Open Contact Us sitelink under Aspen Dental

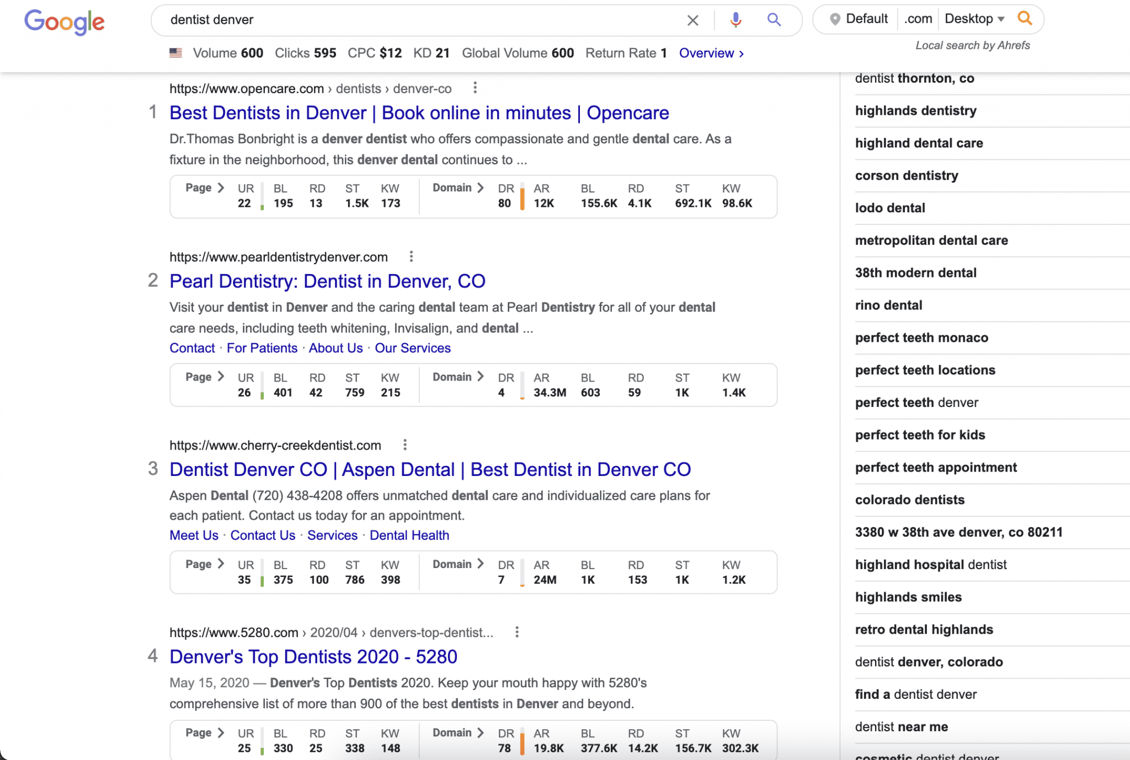point(263,535)
